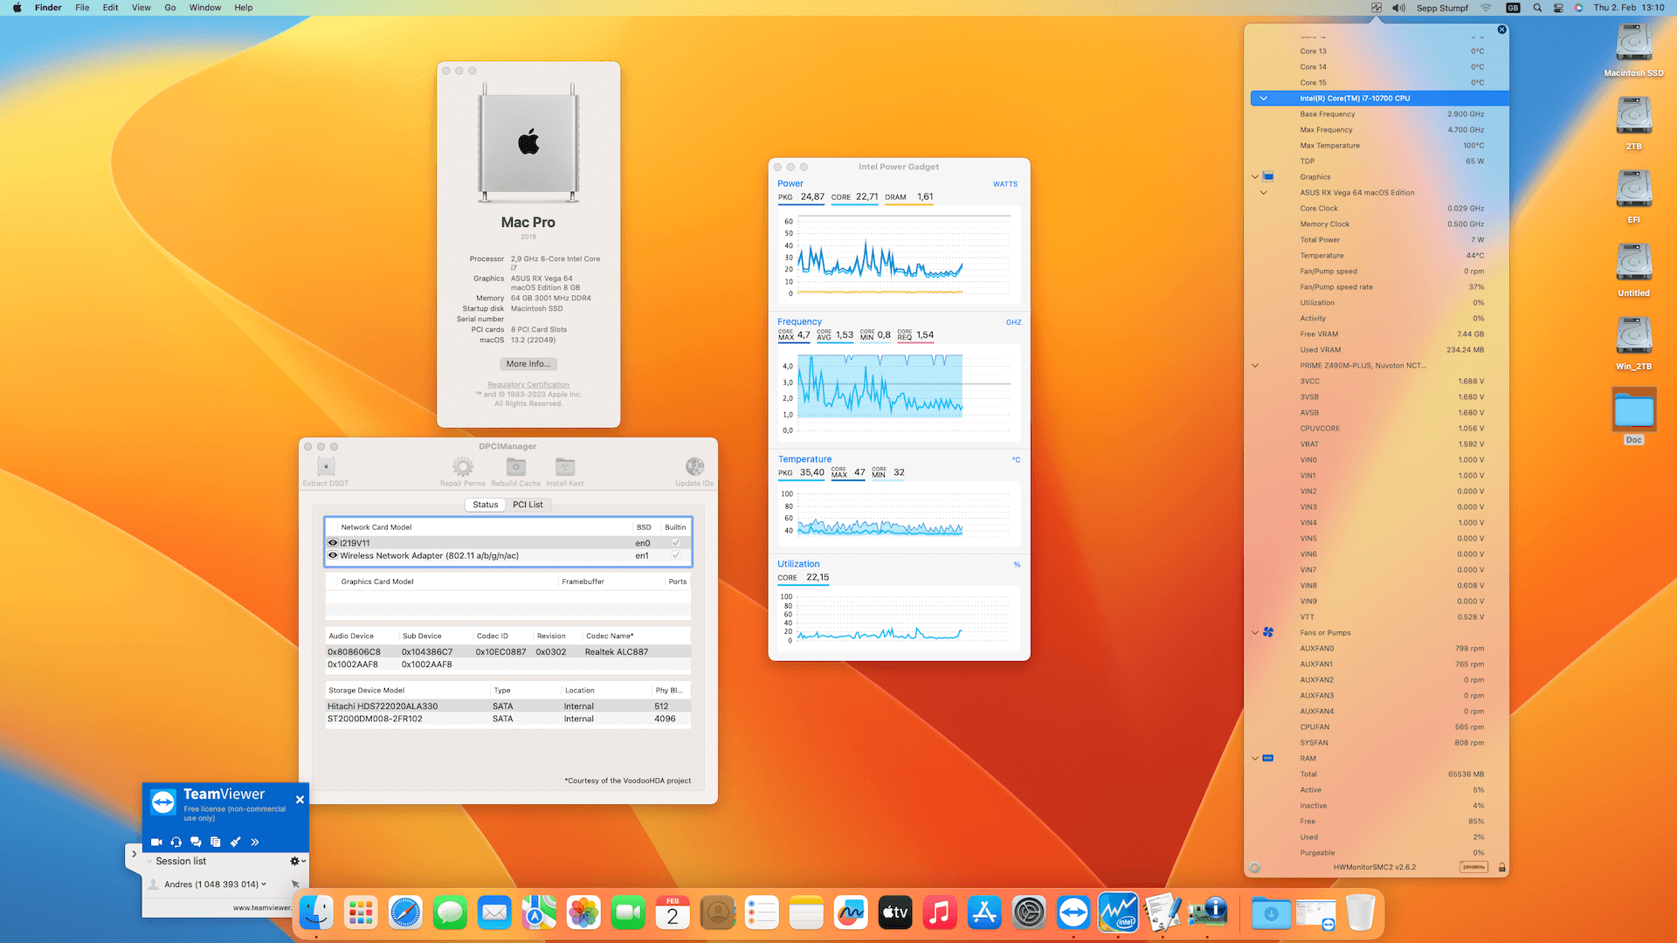Viewport: 1677px width, 943px height.
Task: Select the Realtek ALC887 audio row
Action: tap(508, 652)
